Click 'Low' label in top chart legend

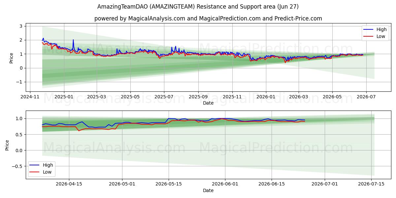381,36
